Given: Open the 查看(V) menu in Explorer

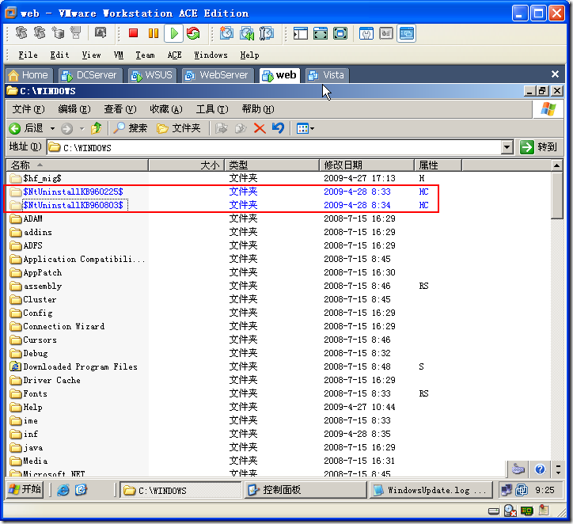Looking at the screenshot, I should point(120,109).
